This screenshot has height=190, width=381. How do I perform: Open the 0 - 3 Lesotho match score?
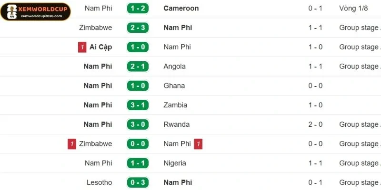[x=138, y=182]
